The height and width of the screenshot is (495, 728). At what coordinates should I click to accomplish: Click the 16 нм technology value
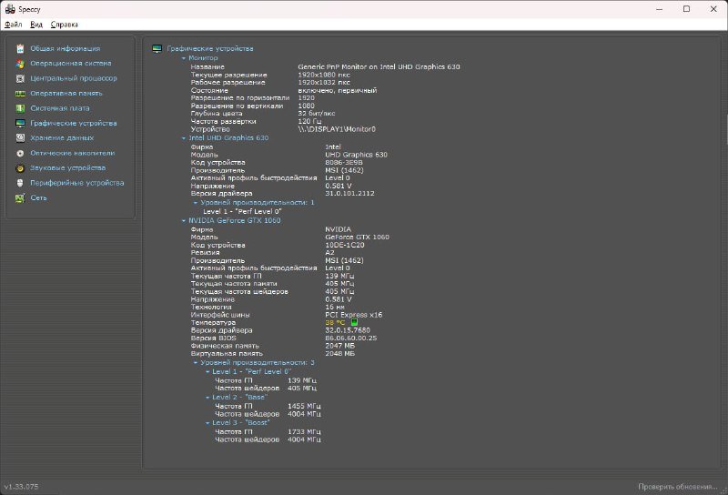click(x=335, y=307)
